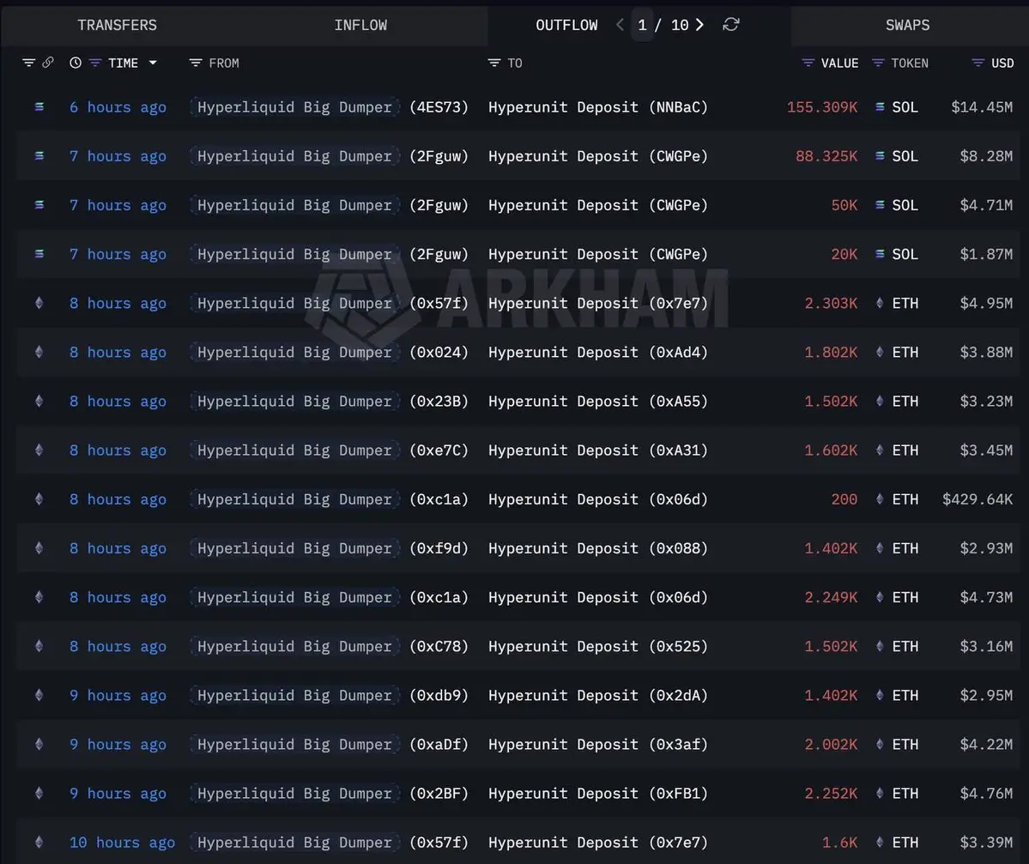Open the USD column filter icon
1029x864 pixels.
(x=978, y=63)
